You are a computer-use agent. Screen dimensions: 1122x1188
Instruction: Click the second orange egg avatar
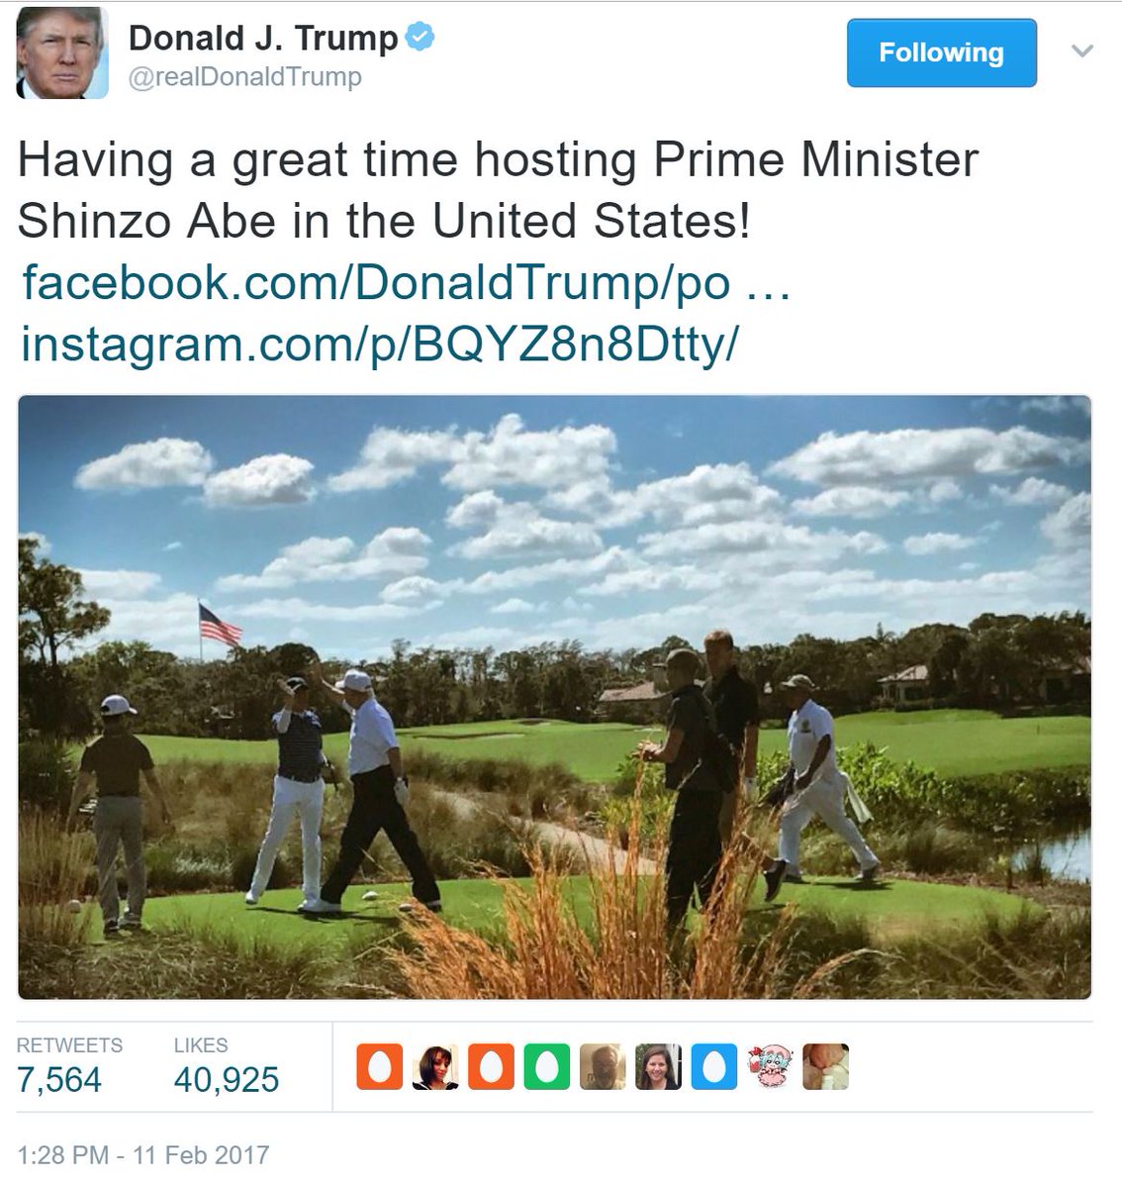(x=491, y=1066)
